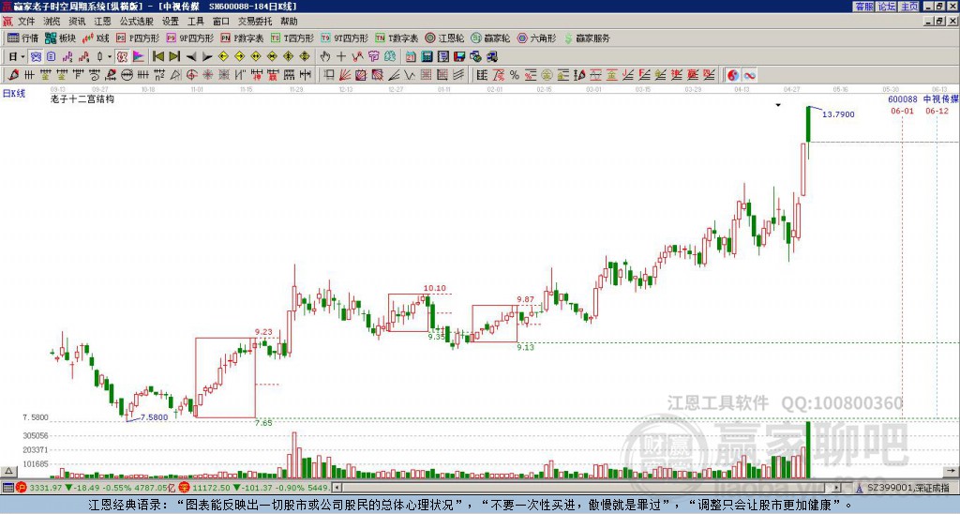
Task: Open the 资讯 menu
Action: [77, 22]
